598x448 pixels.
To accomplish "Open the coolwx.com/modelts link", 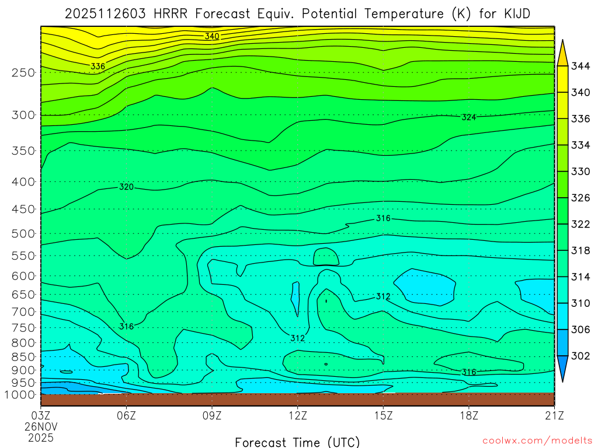I will point(537,441).
